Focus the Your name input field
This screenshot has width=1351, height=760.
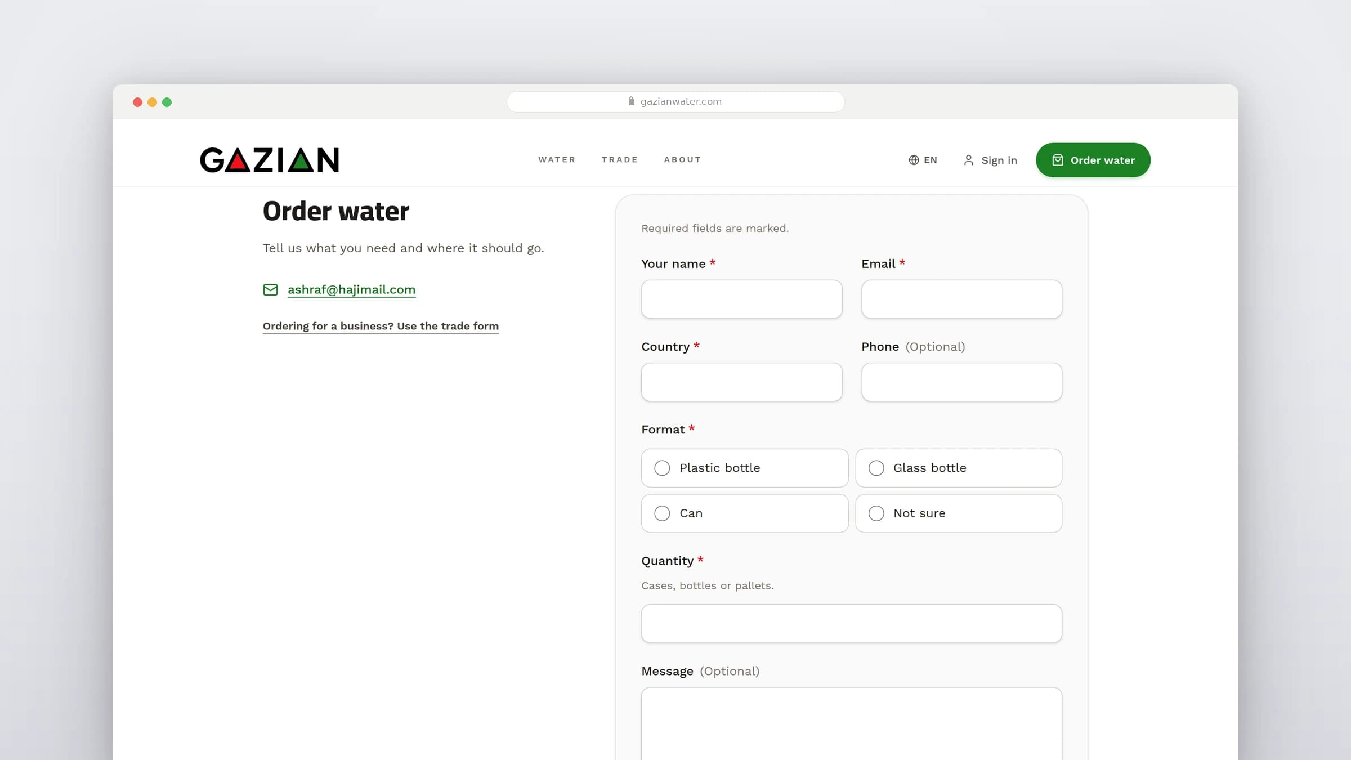tap(742, 299)
